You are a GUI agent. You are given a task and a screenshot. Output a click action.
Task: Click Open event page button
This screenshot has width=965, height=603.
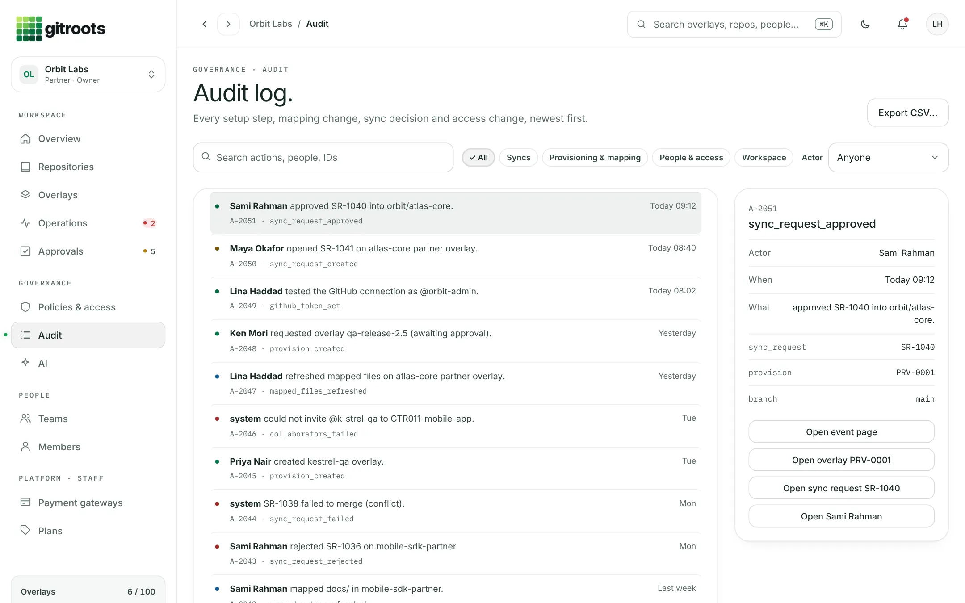pos(841,432)
